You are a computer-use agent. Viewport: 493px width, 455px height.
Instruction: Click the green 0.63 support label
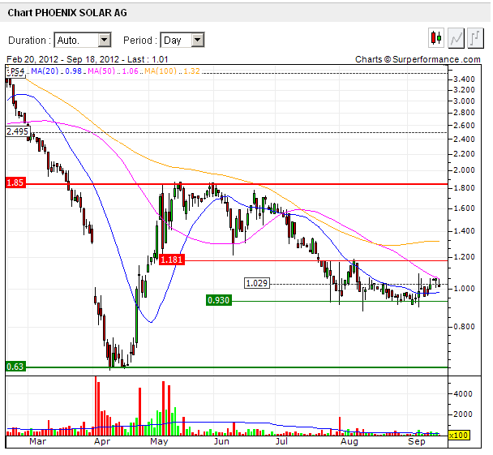(15, 366)
